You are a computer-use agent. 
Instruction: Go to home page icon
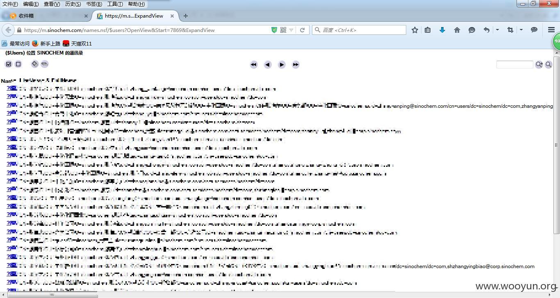click(x=457, y=30)
